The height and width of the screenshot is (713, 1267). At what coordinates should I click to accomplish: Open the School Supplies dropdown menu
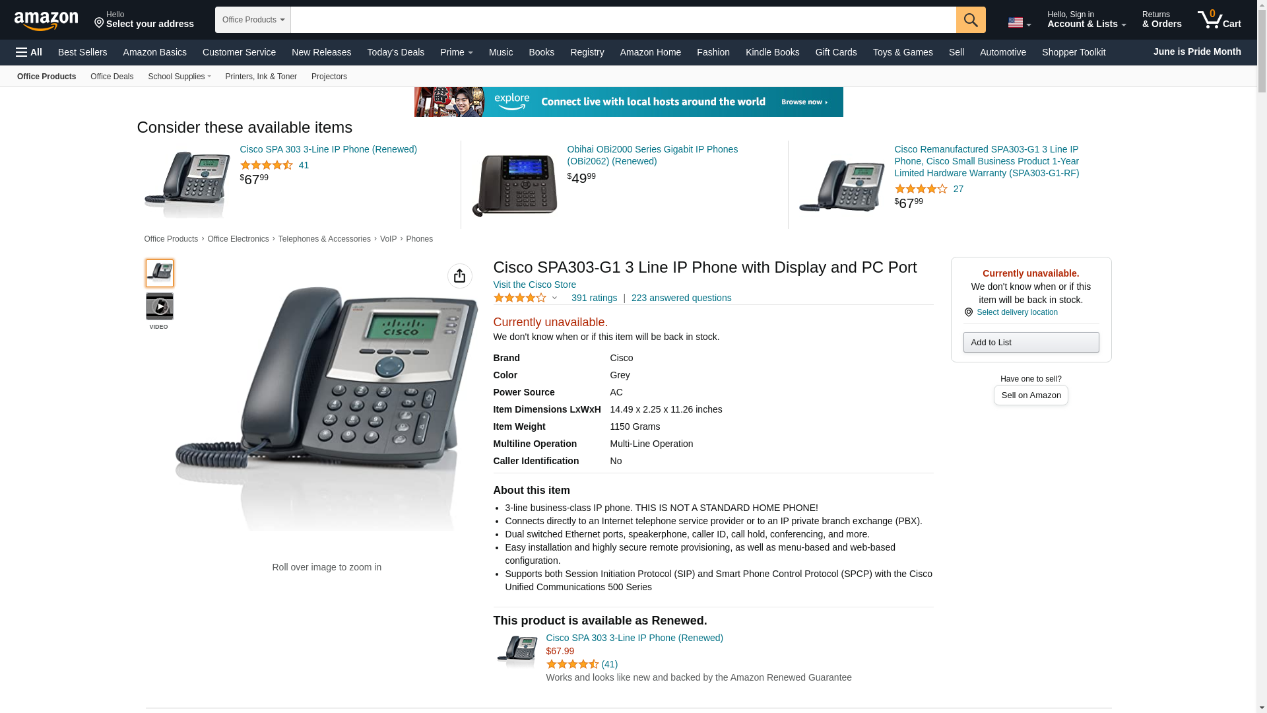point(179,77)
